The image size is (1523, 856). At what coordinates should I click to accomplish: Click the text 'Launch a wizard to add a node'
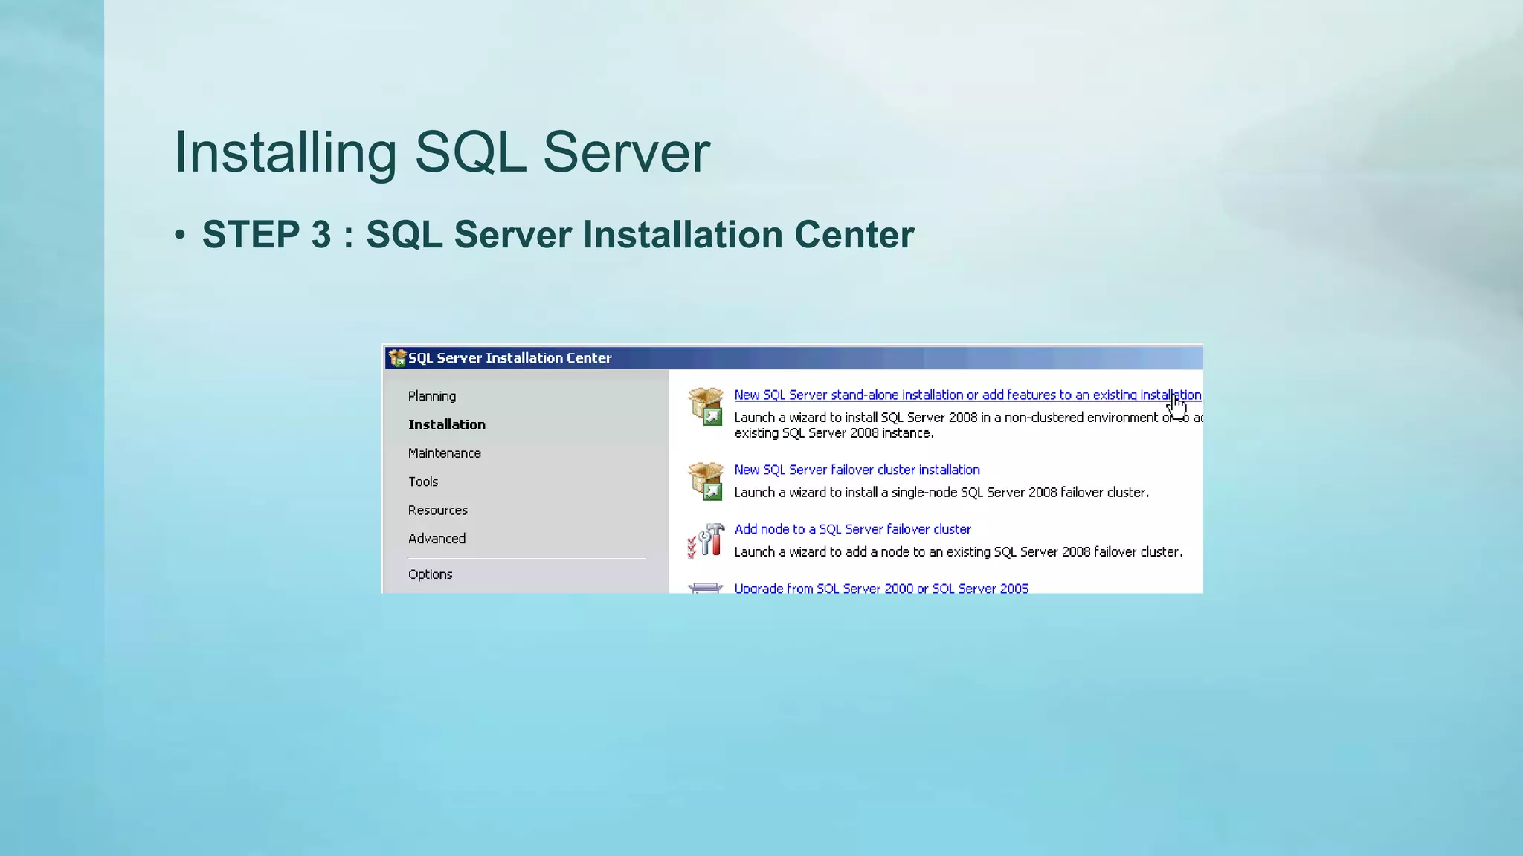click(822, 552)
